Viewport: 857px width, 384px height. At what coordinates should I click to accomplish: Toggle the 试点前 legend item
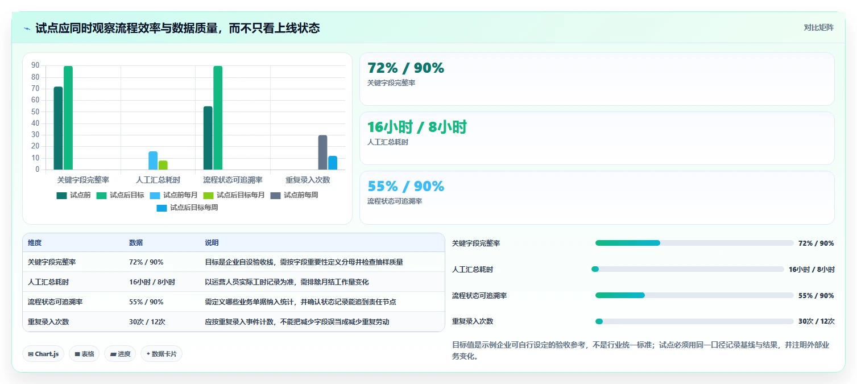[73, 195]
